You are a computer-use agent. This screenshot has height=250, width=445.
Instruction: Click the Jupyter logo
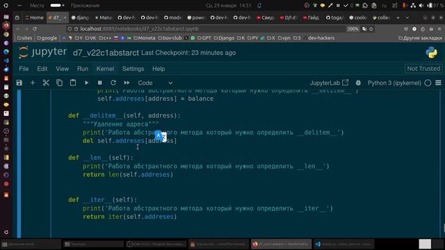point(42,53)
